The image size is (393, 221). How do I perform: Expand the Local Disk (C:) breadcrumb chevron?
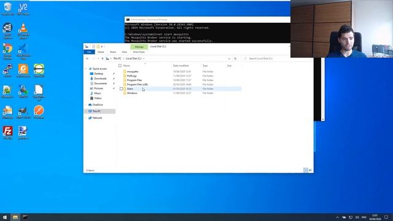[x=144, y=58]
